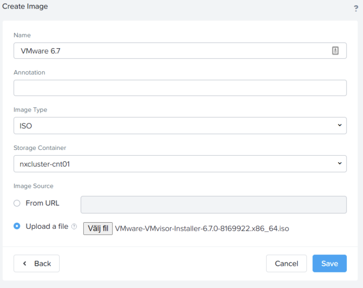Click the Annotation label
Viewport: 363px width, 288px height.
(29, 72)
